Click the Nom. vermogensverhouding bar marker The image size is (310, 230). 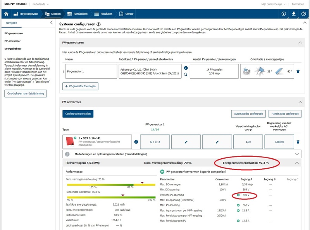[142, 183]
